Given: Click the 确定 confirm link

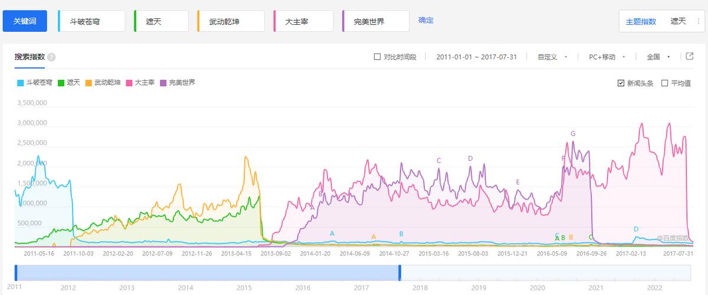Looking at the screenshot, I should click(426, 20).
